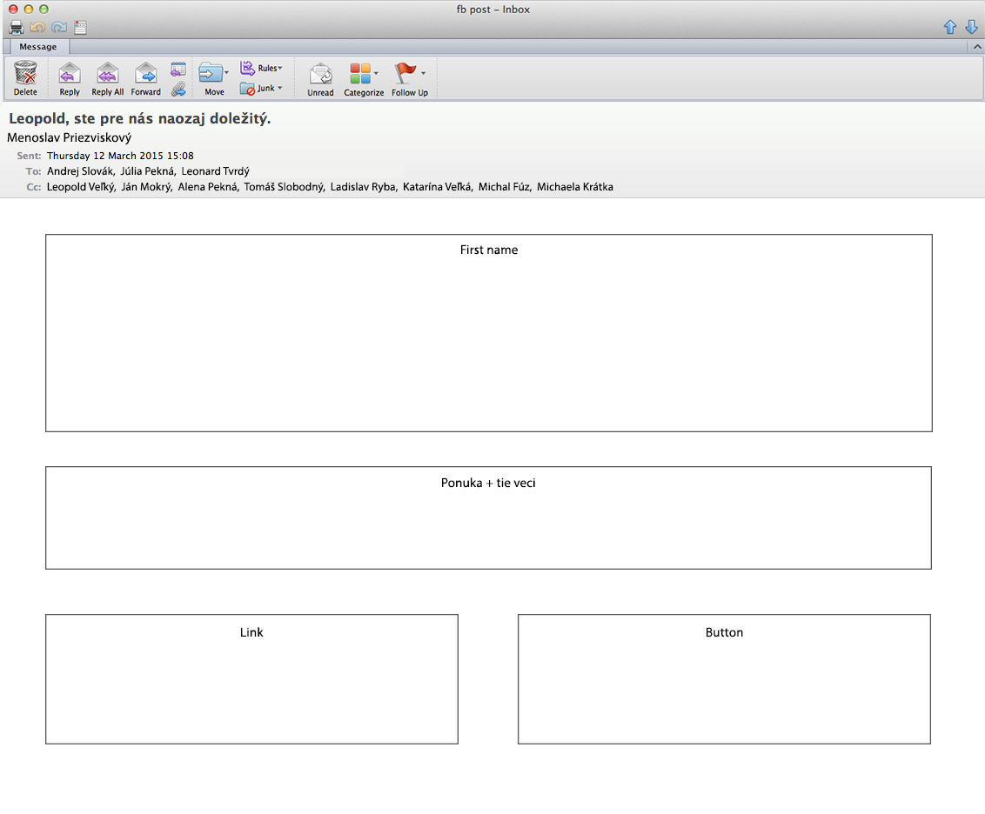Expand the Move folder dropdown arrow

[x=227, y=73]
